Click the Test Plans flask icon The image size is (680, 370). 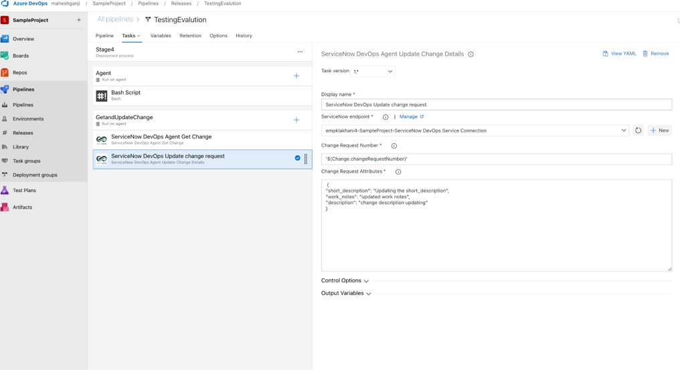click(x=5, y=191)
